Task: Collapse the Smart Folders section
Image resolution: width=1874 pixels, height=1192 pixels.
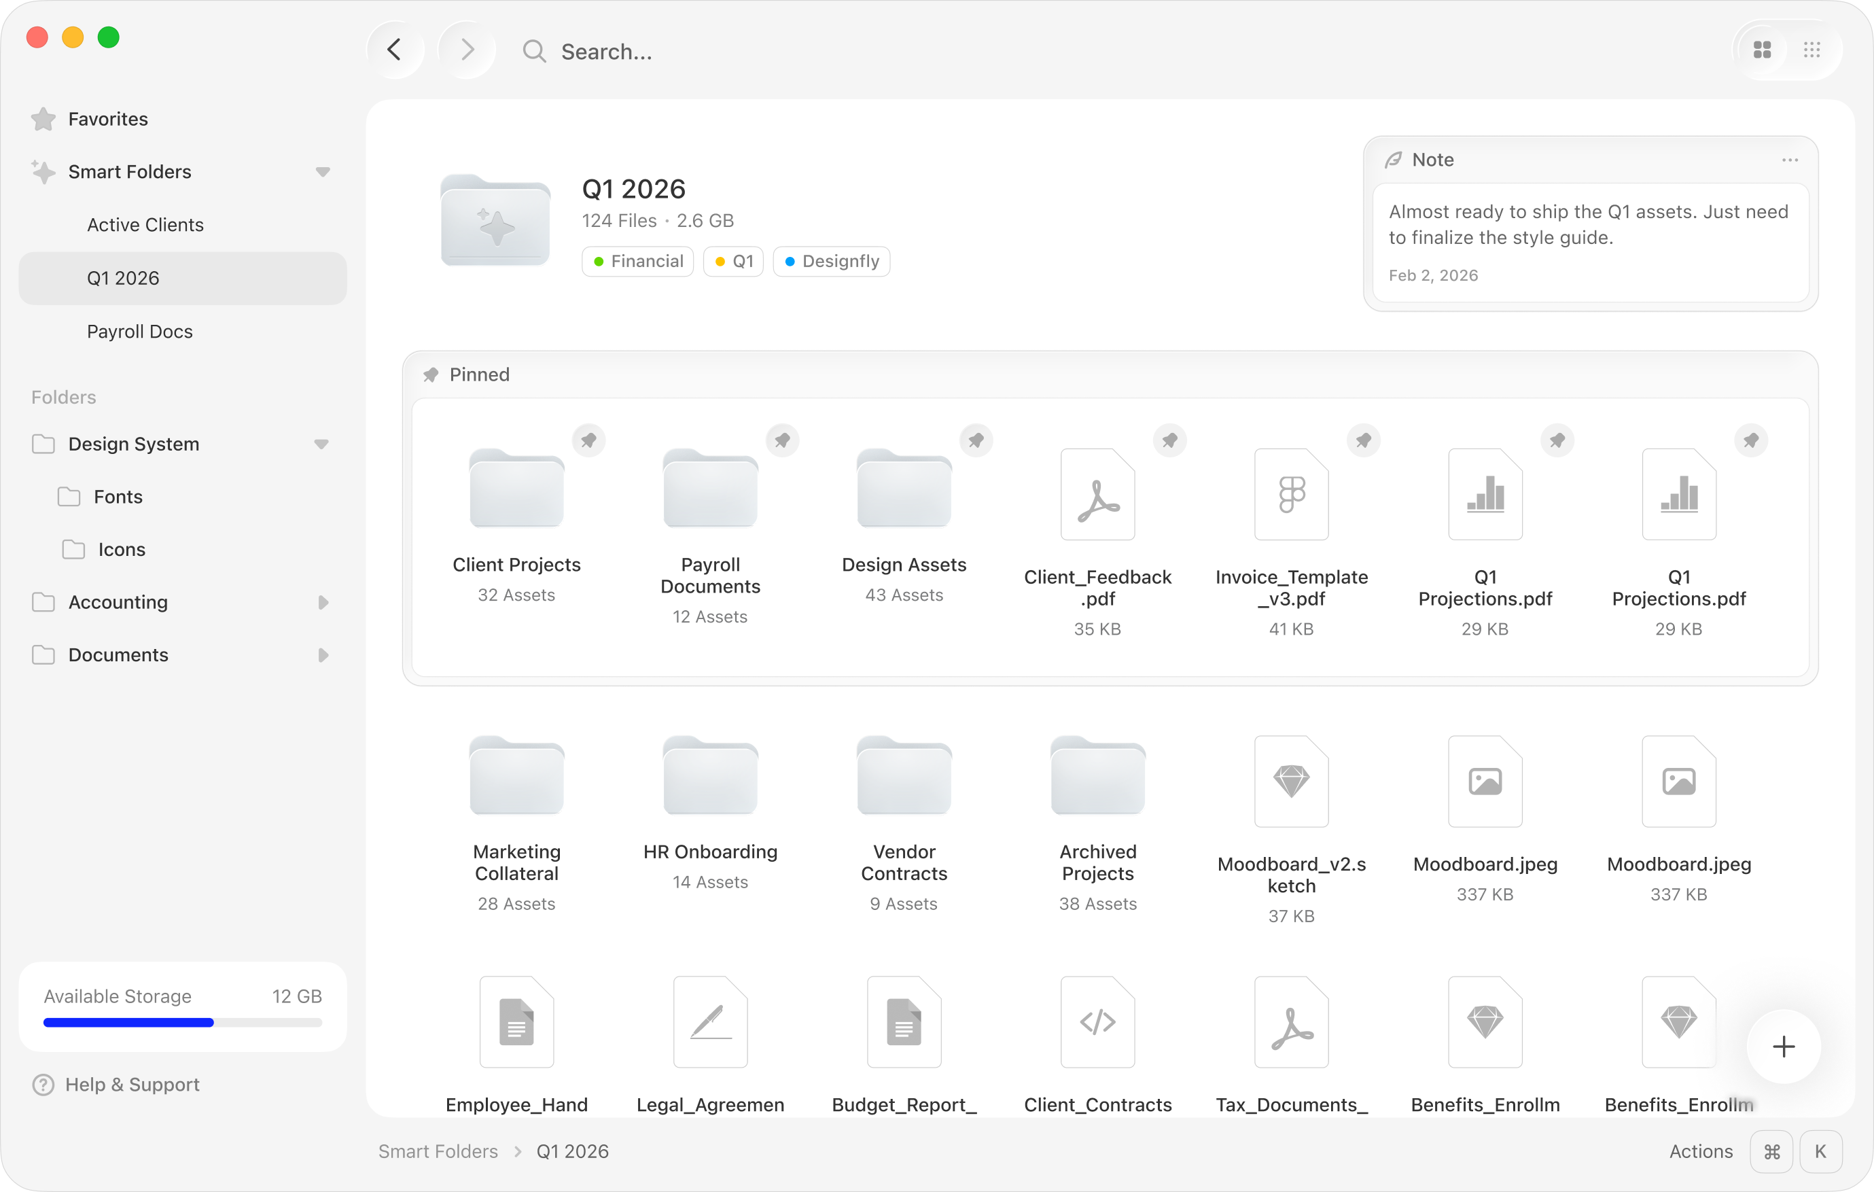Action: pyautogui.click(x=322, y=171)
